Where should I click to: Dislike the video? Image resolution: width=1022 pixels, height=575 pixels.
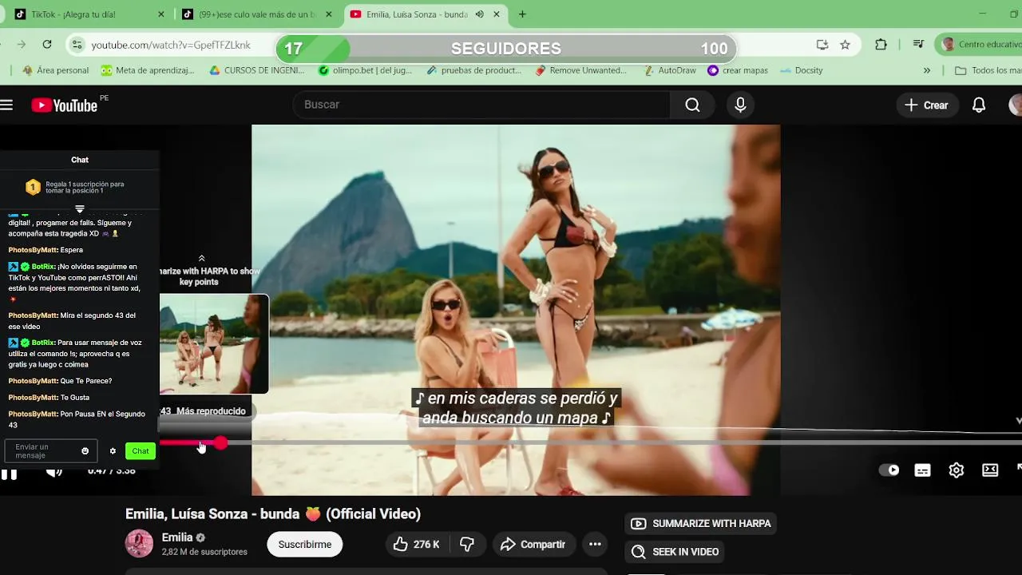tap(467, 544)
